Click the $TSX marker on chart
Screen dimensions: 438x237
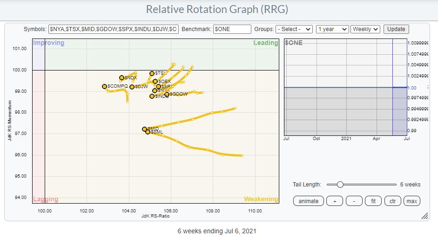coord(152,73)
